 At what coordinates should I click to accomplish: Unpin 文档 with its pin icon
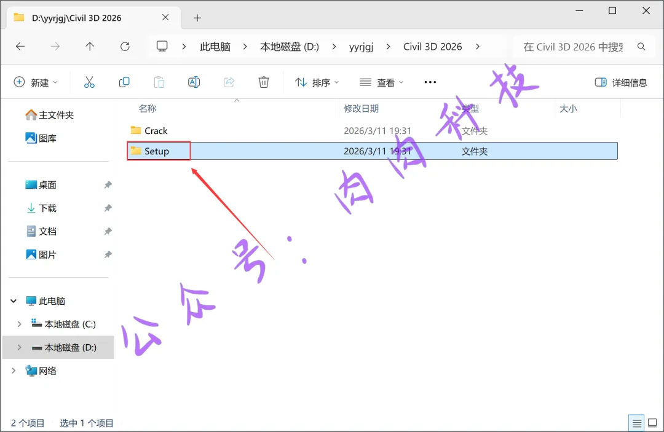pyautogui.click(x=108, y=232)
